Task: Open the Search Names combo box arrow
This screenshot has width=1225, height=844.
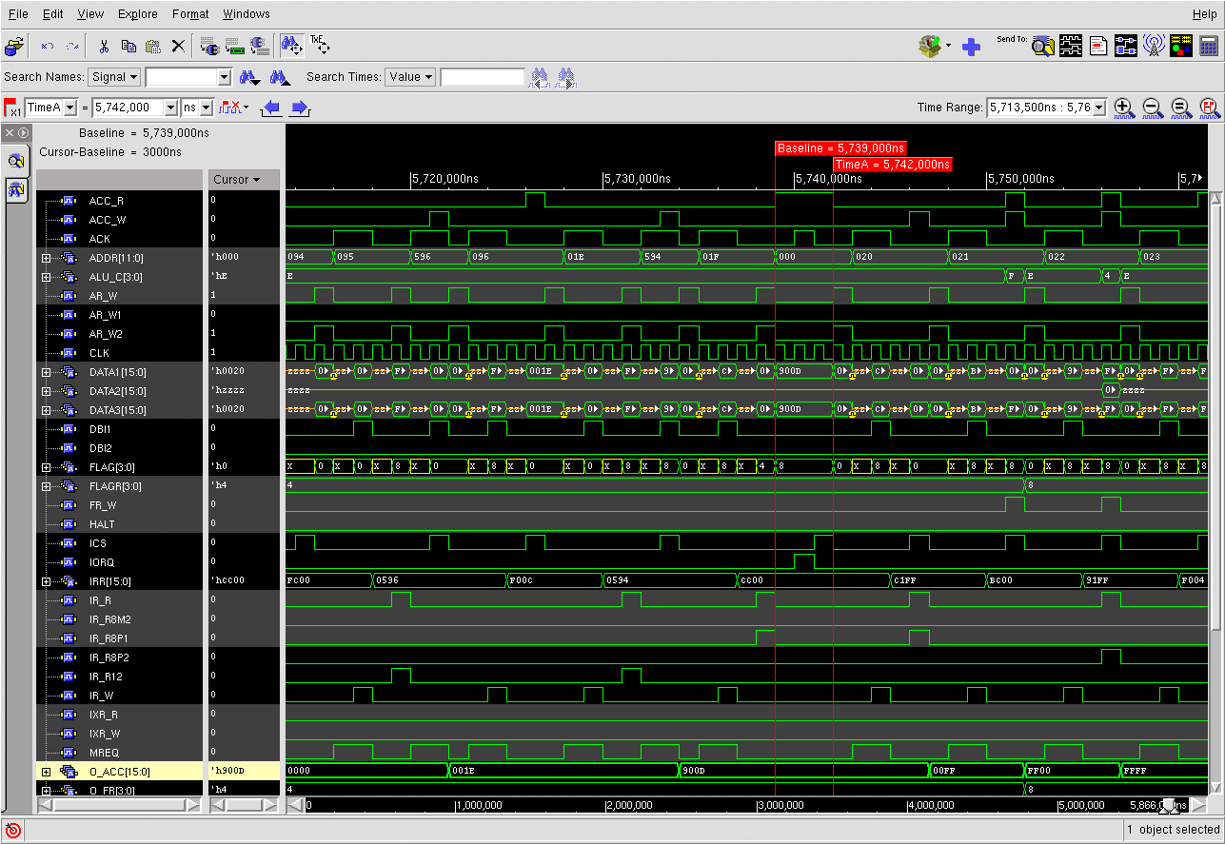Action: [225, 77]
